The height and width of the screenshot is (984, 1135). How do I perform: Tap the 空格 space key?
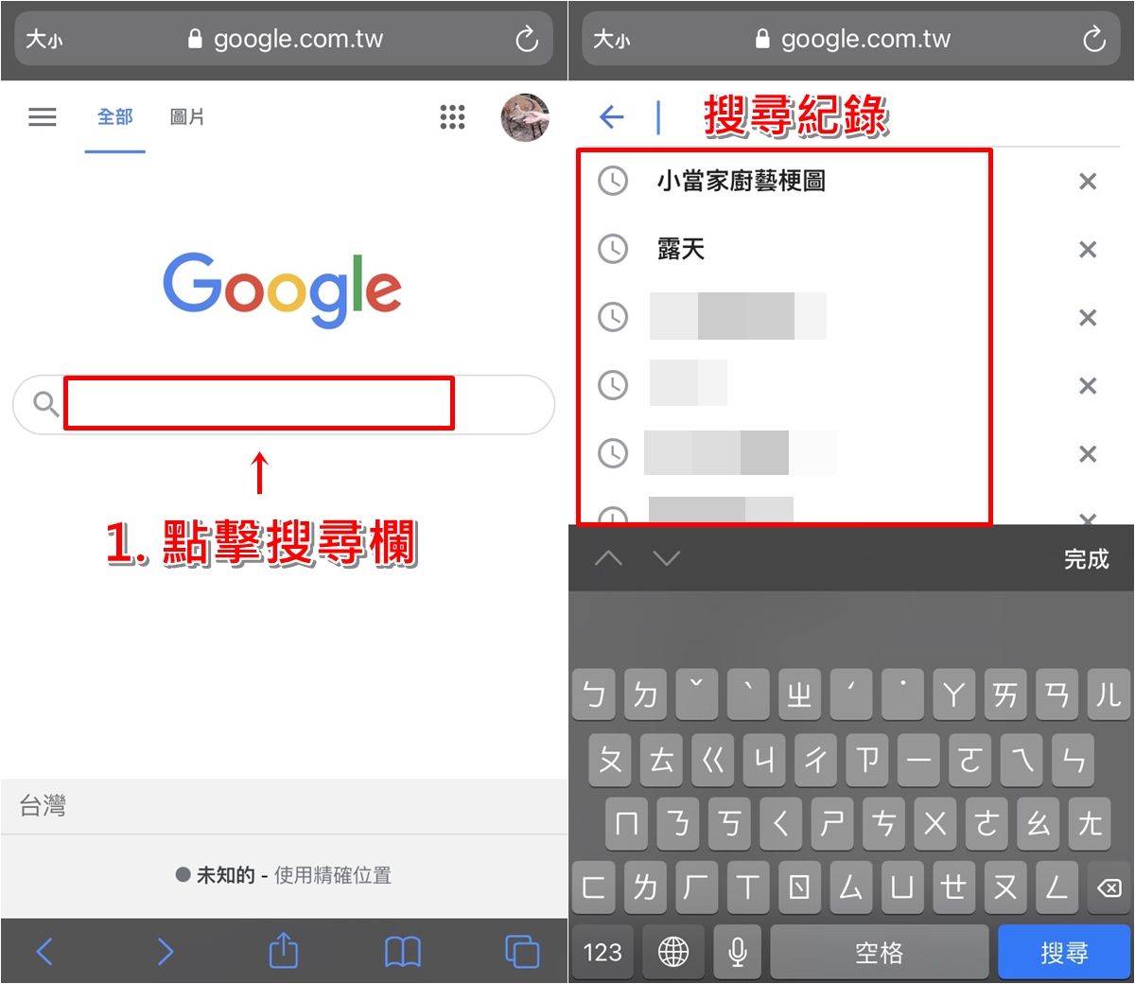click(x=880, y=952)
